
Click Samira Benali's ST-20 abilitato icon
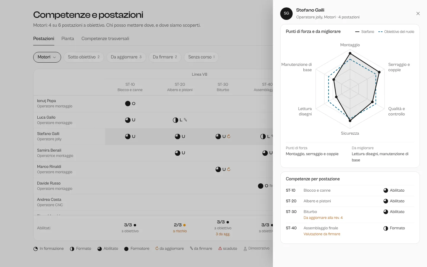(x=178, y=153)
